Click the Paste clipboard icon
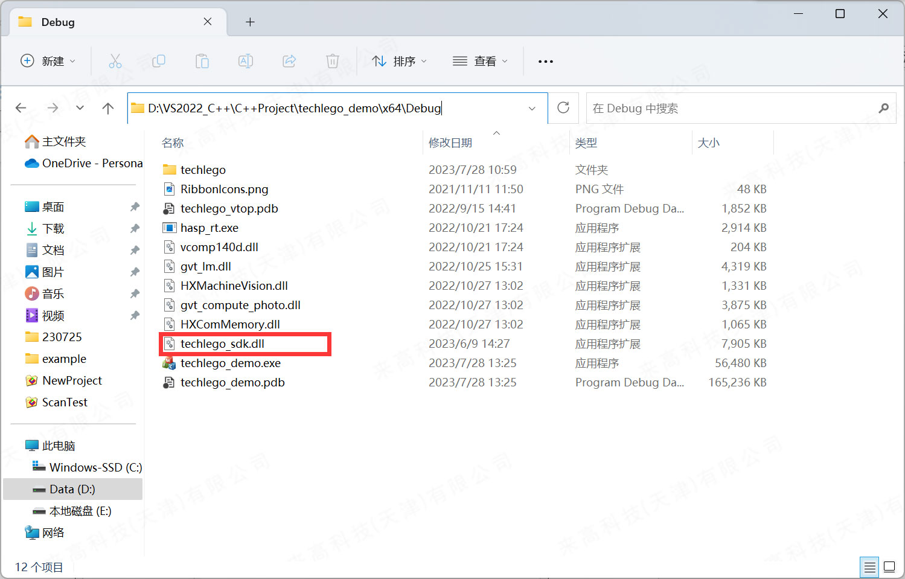 (202, 61)
